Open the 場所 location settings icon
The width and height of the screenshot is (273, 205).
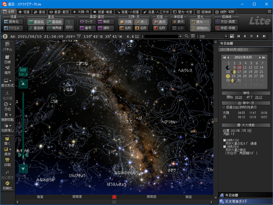tap(7, 70)
